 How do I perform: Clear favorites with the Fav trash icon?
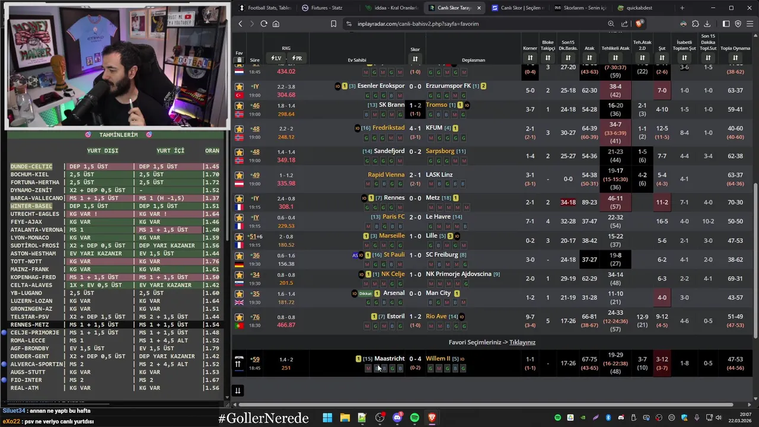pos(239,60)
